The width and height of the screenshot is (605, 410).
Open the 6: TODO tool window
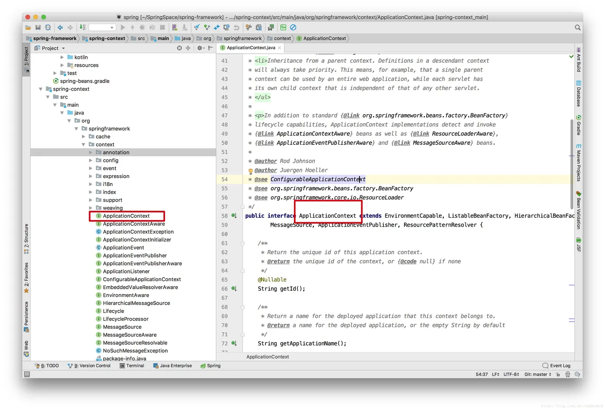(47, 366)
